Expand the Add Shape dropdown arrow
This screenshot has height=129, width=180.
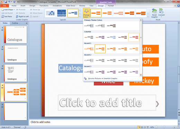coord(14,10)
